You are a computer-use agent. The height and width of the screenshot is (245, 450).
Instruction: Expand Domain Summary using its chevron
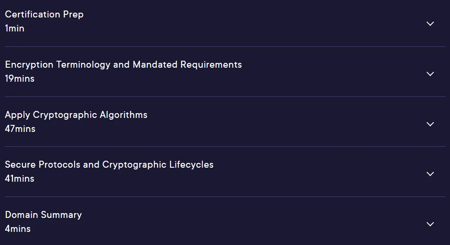(430, 224)
